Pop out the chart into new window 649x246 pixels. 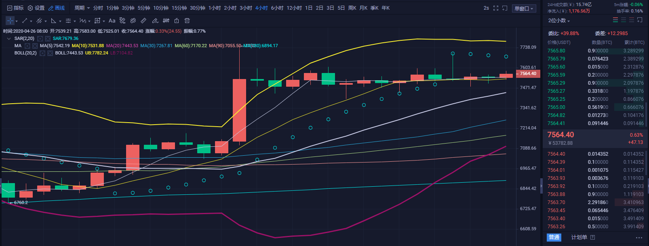(505, 8)
